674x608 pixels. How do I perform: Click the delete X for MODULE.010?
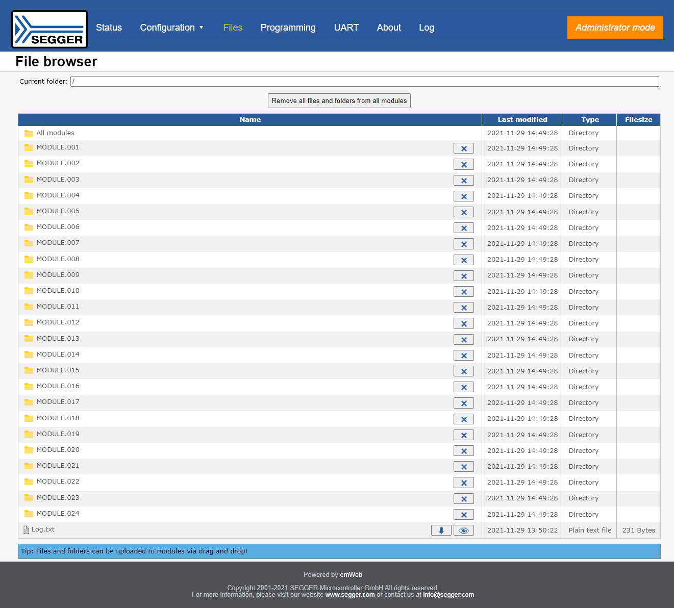click(463, 292)
